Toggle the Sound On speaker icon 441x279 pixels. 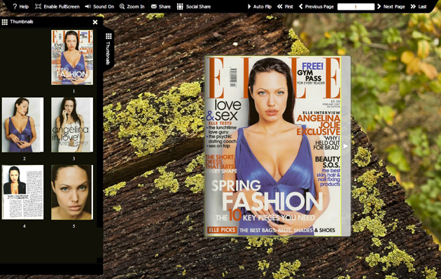tap(87, 6)
